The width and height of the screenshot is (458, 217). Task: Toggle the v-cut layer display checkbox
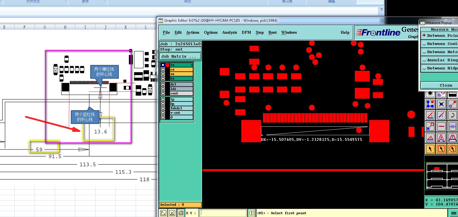coord(163,113)
